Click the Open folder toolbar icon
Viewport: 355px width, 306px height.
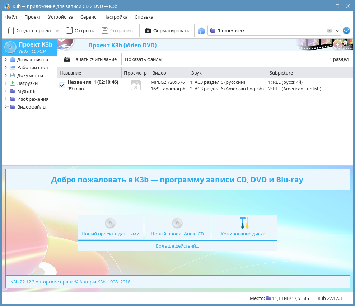click(69, 31)
